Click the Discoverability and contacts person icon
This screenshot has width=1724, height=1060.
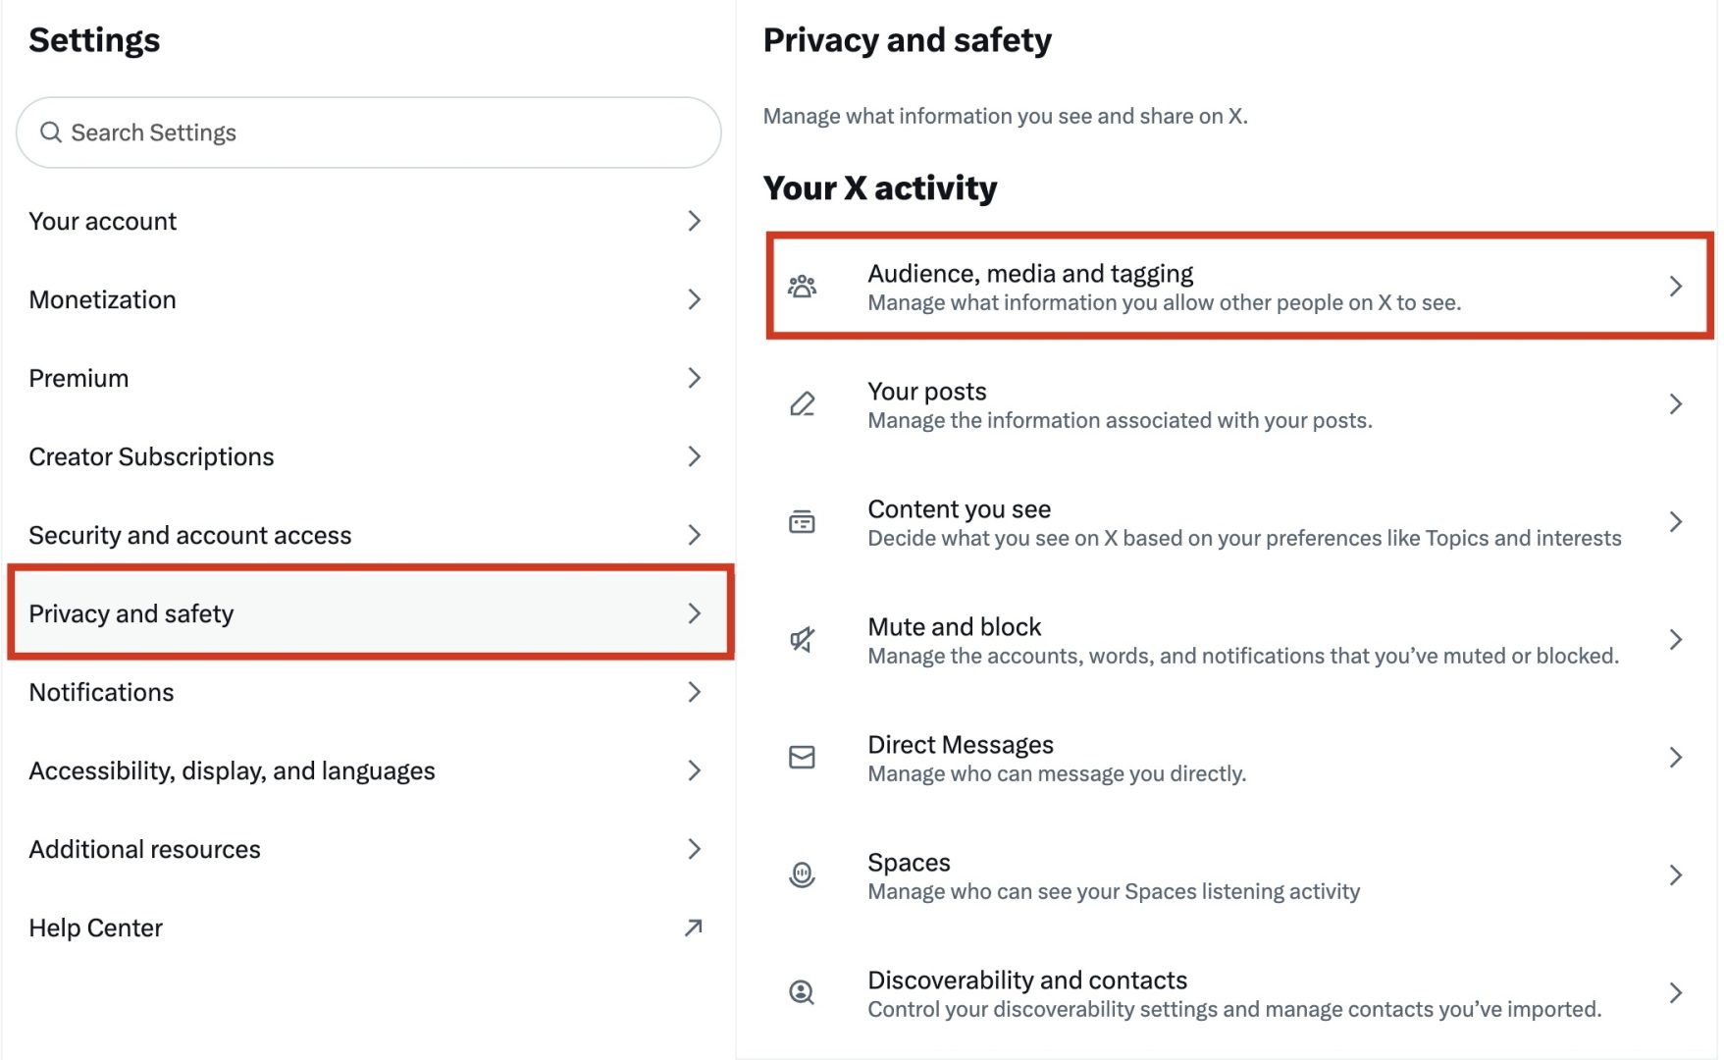[x=803, y=992]
